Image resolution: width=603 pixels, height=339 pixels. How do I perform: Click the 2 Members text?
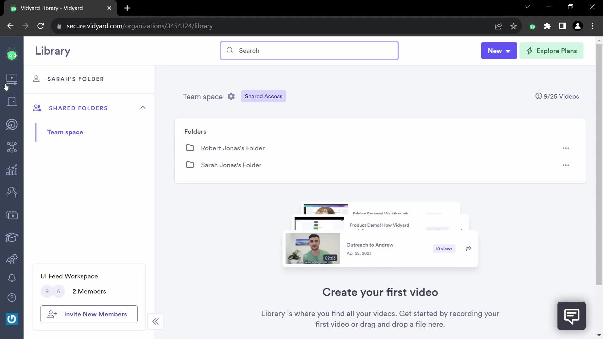tap(89, 291)
